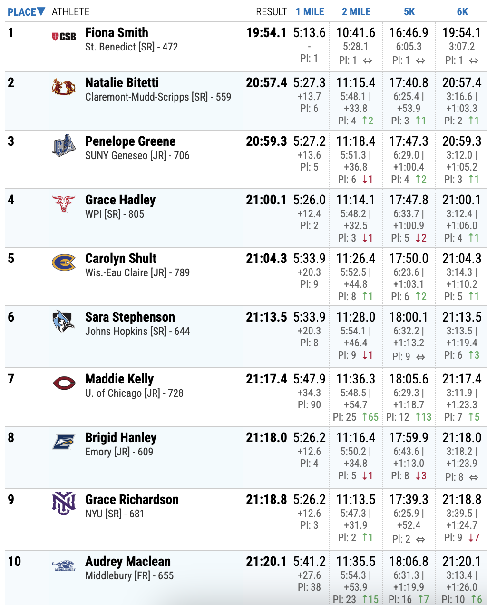Click the Johns Hopkins blue jay logo
487x605 pixels.
click(64, 321)
